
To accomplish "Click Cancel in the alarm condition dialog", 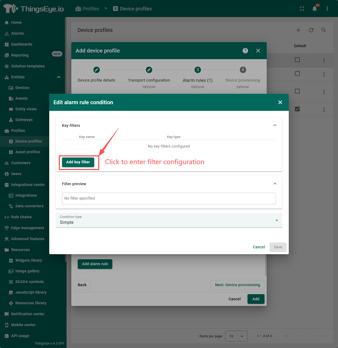I will pyautogui.click(x=259, y=247).
